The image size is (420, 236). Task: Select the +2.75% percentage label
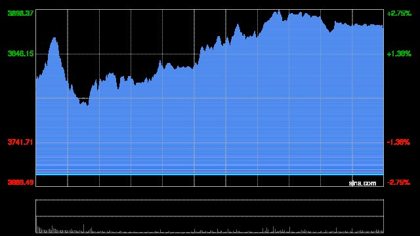coord(399,13)
